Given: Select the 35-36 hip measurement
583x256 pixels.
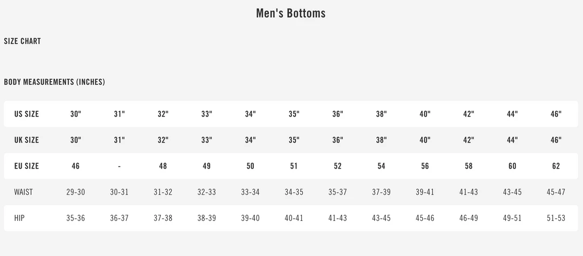Looking at the screenshot, I should [x=76, y=218].
